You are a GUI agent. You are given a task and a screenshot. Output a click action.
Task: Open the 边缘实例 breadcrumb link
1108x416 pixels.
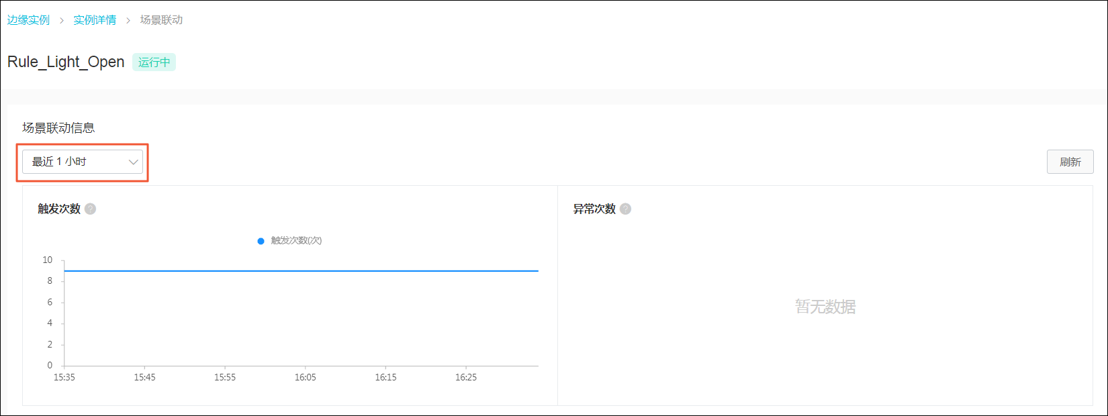[x=28, y=20]
